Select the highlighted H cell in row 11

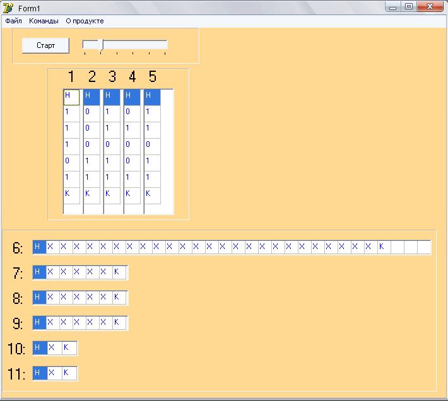click(40, 373)
